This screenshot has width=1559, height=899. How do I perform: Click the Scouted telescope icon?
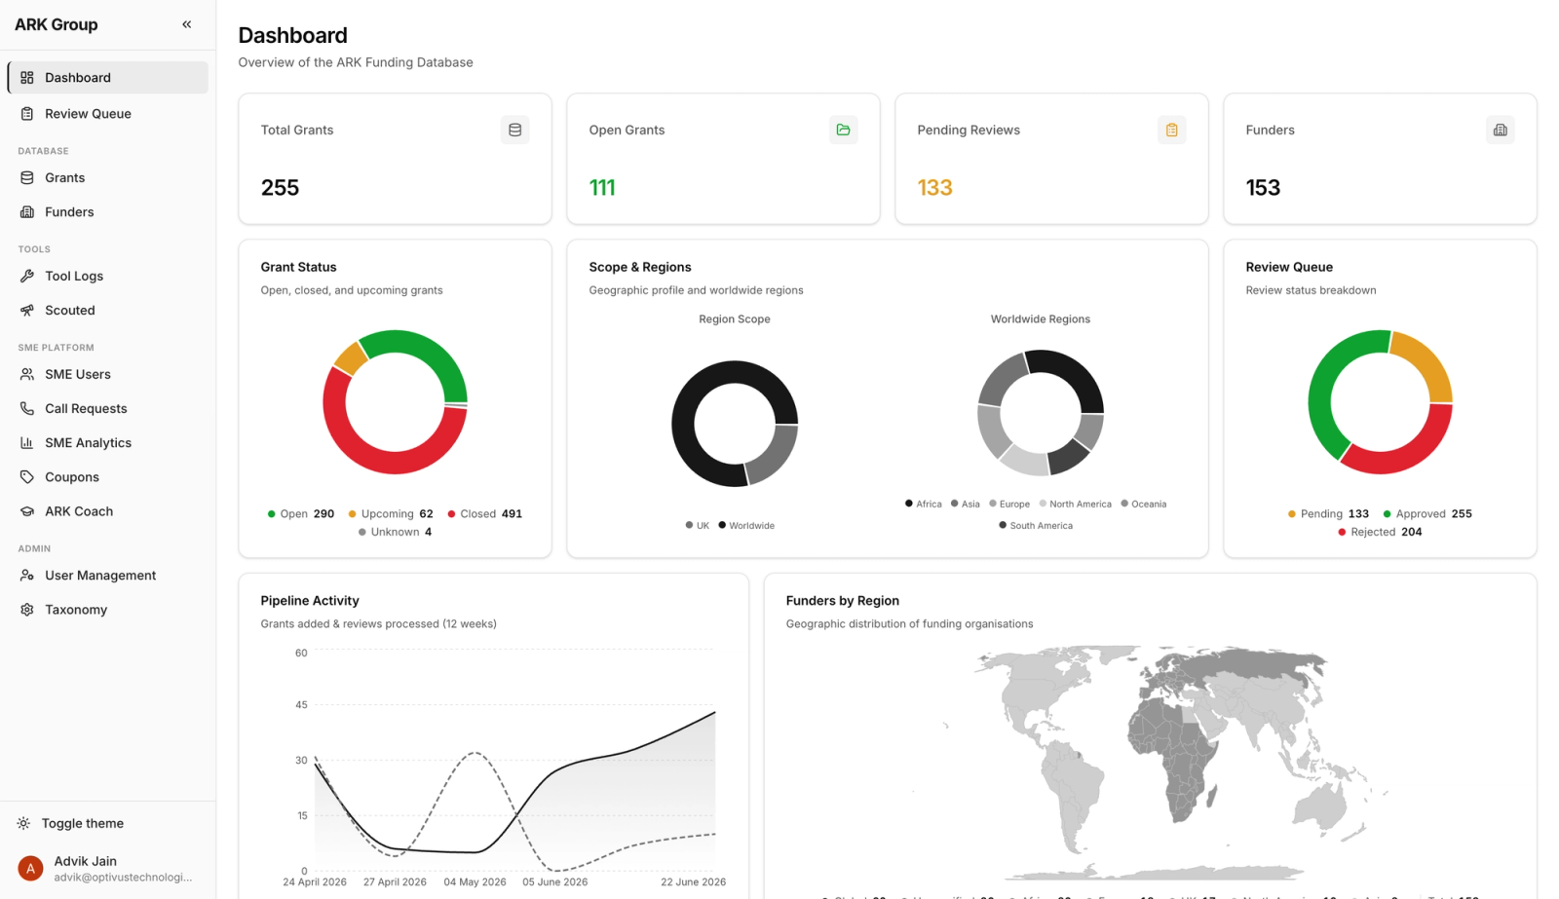[x=27, y=311]
